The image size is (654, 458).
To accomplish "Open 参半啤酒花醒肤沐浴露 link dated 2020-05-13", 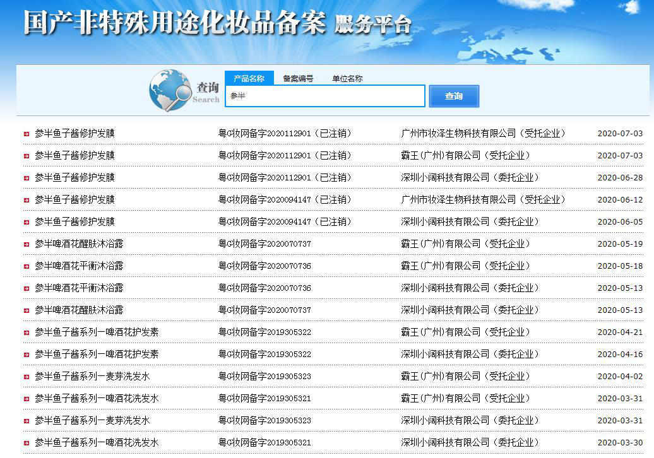I will 80,310.
